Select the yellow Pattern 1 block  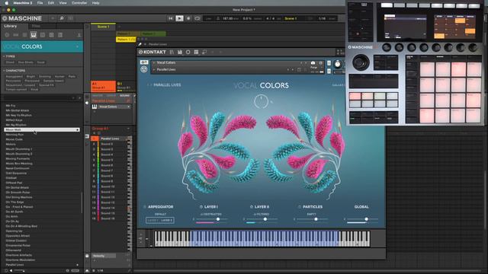[126, 40]
